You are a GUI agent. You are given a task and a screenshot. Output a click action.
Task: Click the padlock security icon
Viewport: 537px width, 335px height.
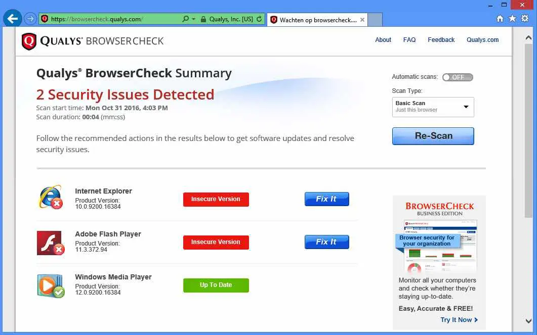pyautogui.click(x=203, y=19)
